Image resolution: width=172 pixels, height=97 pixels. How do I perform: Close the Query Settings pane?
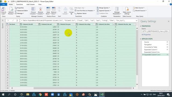coord(169,21)
